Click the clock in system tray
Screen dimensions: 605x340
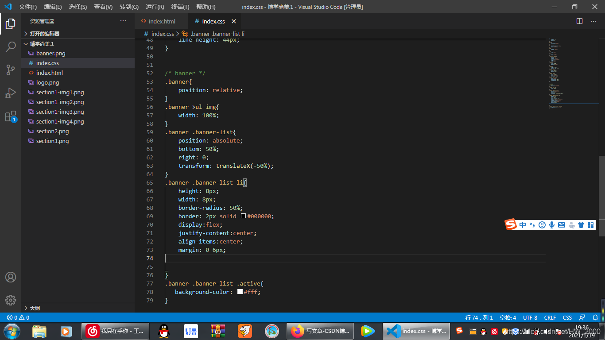(x=582, y=331)
